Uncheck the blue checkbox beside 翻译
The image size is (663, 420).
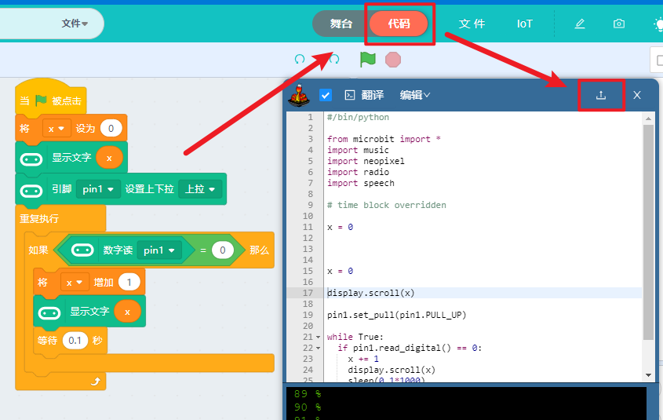(x=326, y=95)
